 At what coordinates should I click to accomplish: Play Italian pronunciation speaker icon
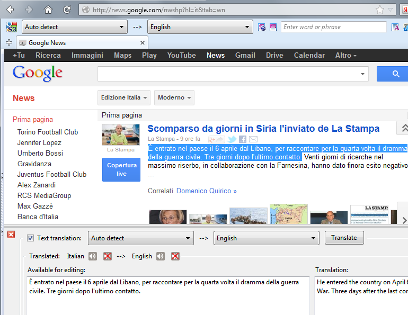tap(92, 256)
